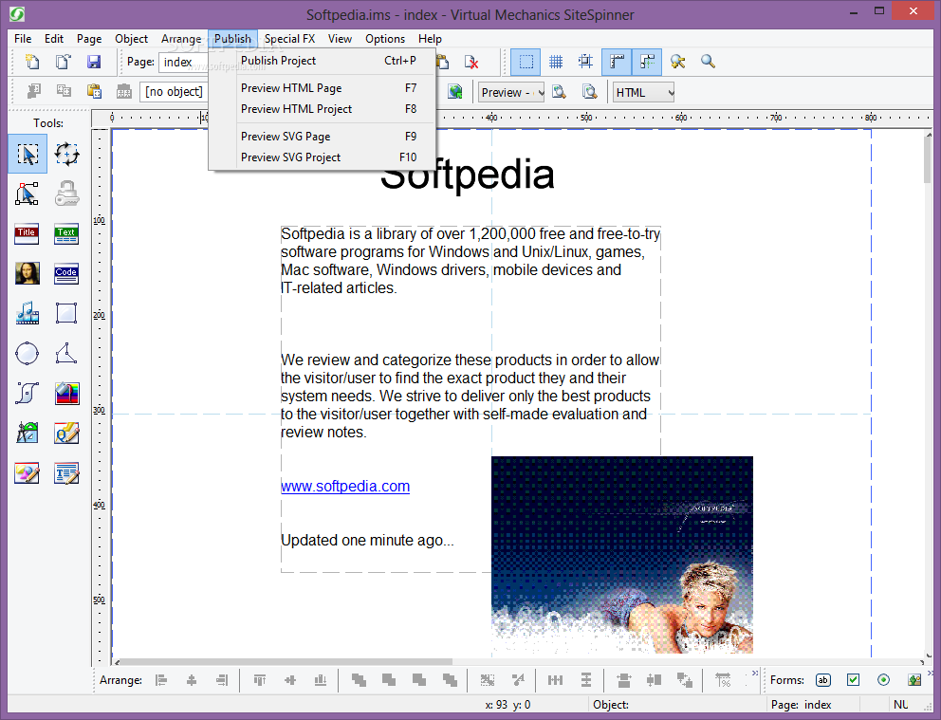941x720 pixels.
Task: Open the text editor pencil tool
Action: 66,473
